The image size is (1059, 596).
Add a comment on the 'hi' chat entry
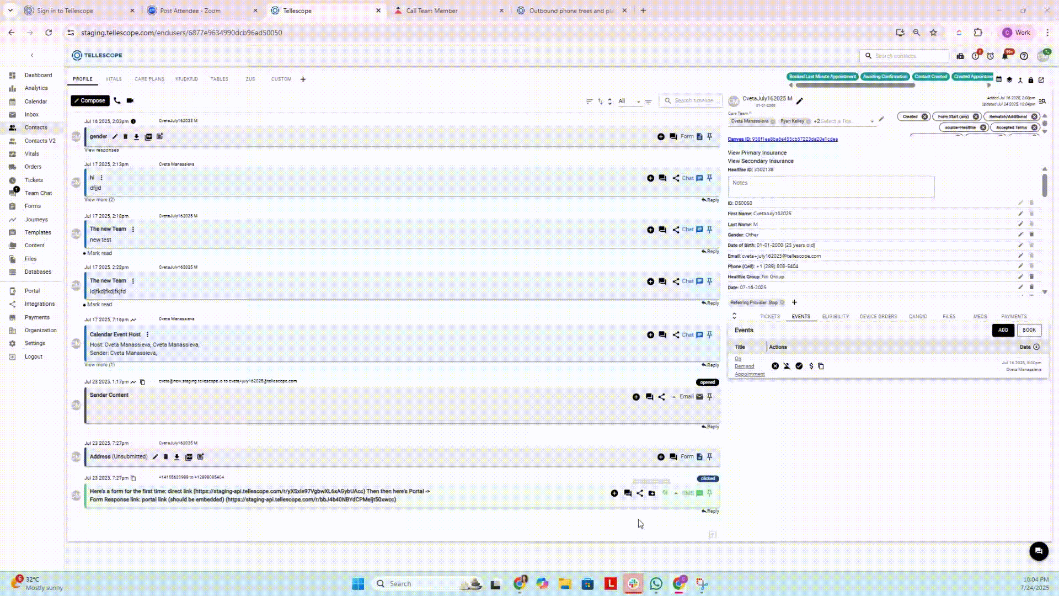tap(662, 178)
